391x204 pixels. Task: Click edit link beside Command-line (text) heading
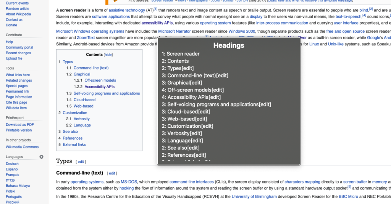[x=112, y=173]
